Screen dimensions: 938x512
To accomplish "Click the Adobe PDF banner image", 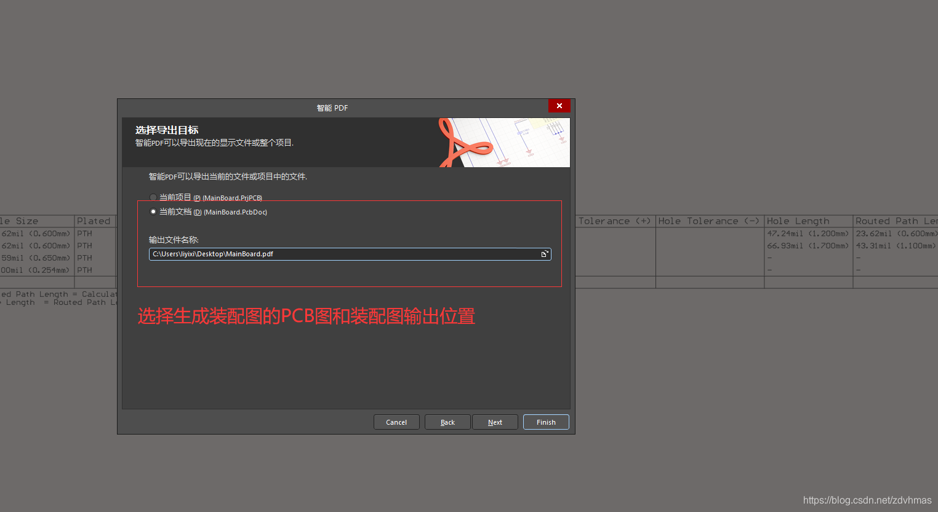I will [x=504, y=143].
